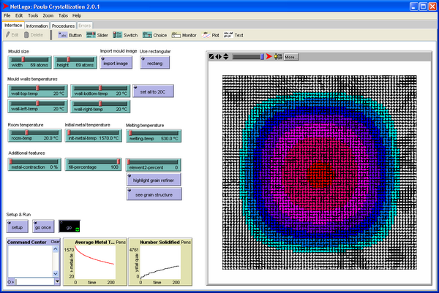Toggle the view corner resize icon

pyautogui.click(x=211, y=56)
